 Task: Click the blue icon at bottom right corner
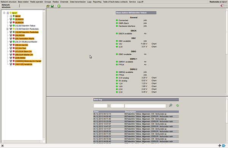click(224, 145)
